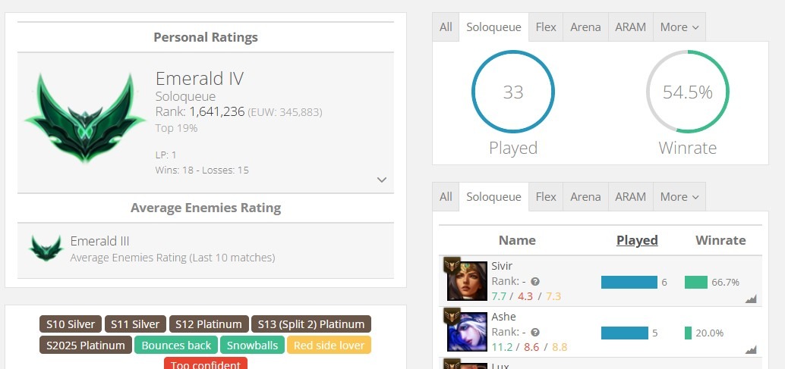The height and width of the screenshot is (369, 785).
Task: Switch to the All tab in the champions table
Action: click(446, 197)
